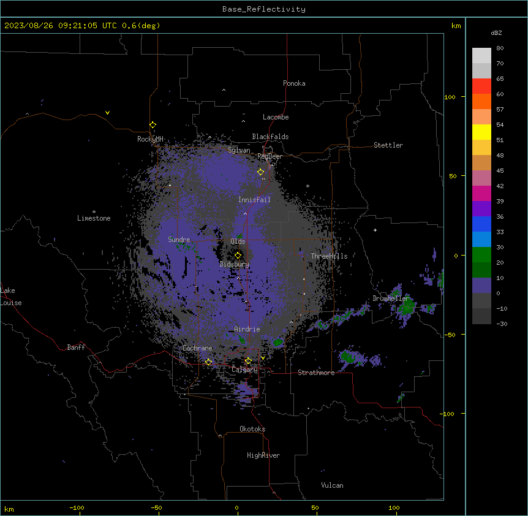This screenshot has height=516, width=528.
Task: Click the HighRiver label
Action: 263,455
